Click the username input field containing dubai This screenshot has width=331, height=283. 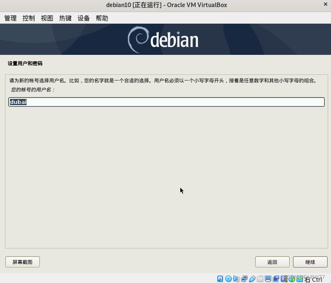(167, 102)
